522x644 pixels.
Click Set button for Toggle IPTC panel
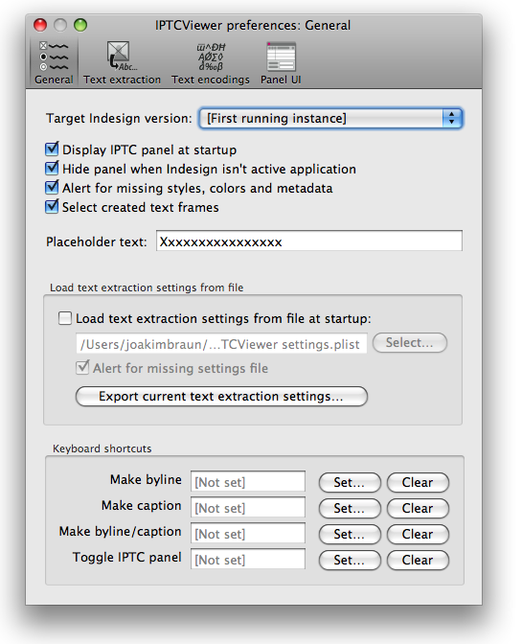(x=350, y=560)
